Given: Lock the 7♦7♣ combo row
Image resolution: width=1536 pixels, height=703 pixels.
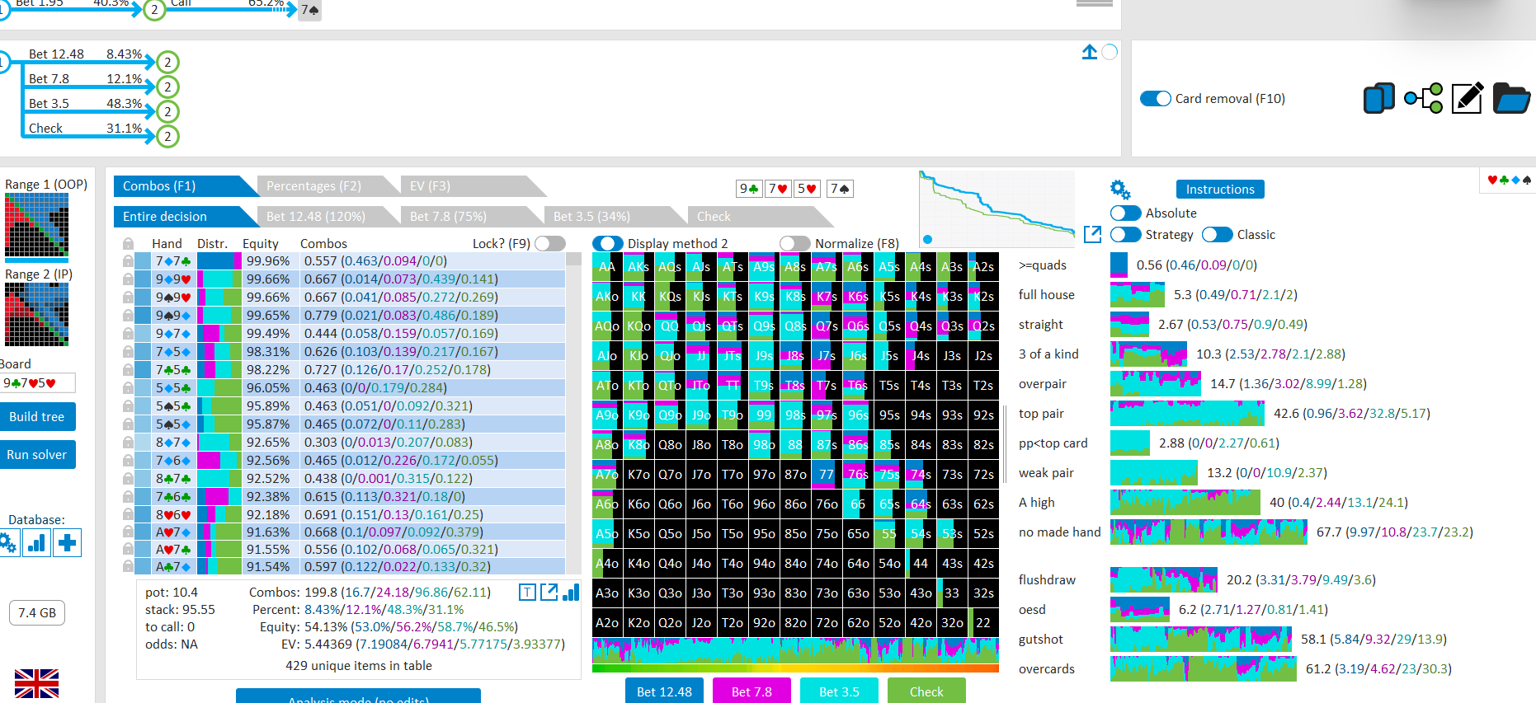Looking at the screenshot, I should click(128, 261).
